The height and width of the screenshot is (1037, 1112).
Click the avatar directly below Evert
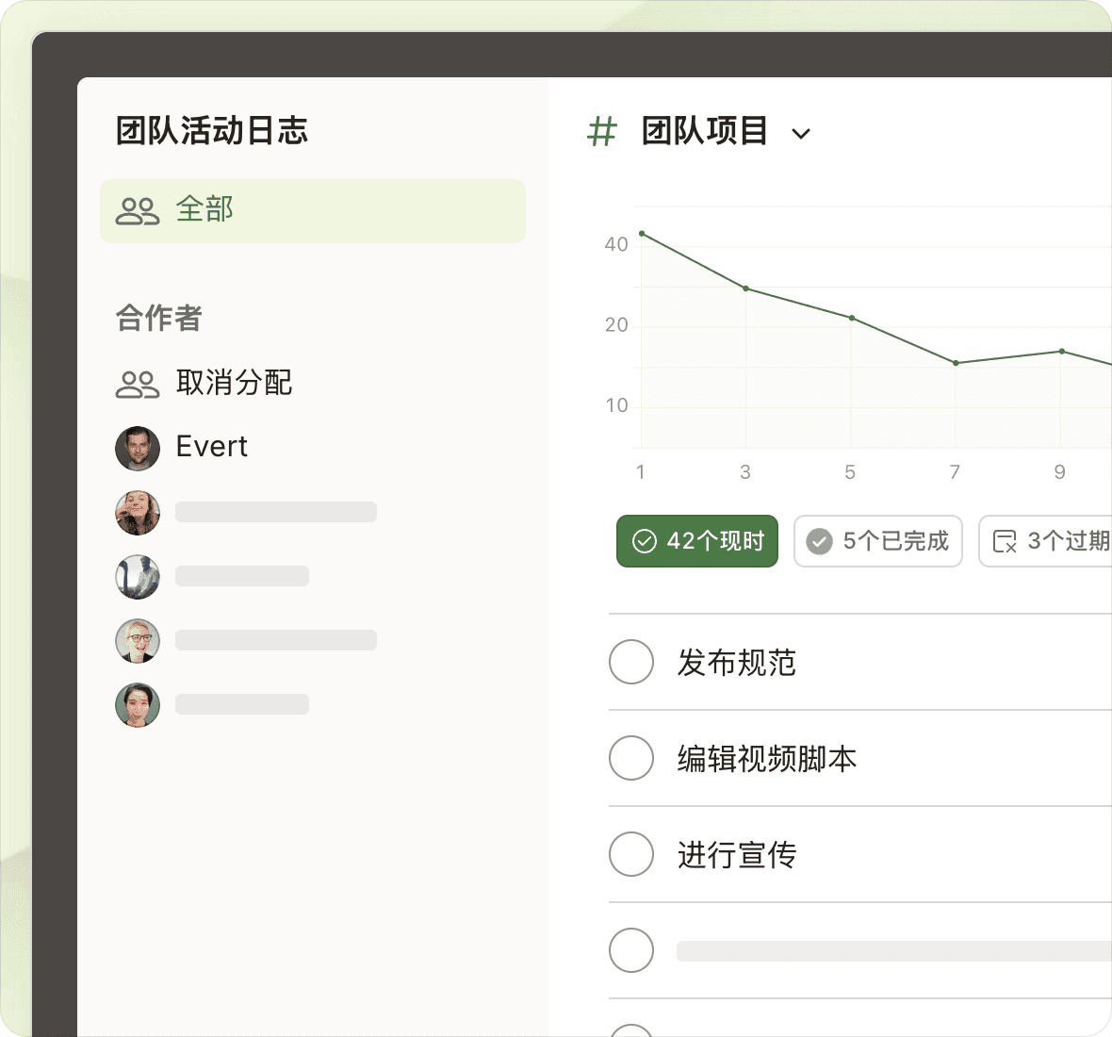(138, 513)
